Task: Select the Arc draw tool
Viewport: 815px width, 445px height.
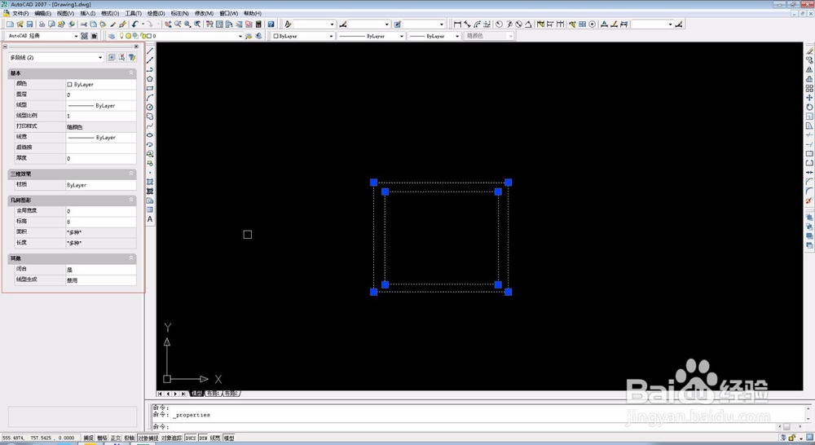Action: pyautogui.click(x=150, y=97)
